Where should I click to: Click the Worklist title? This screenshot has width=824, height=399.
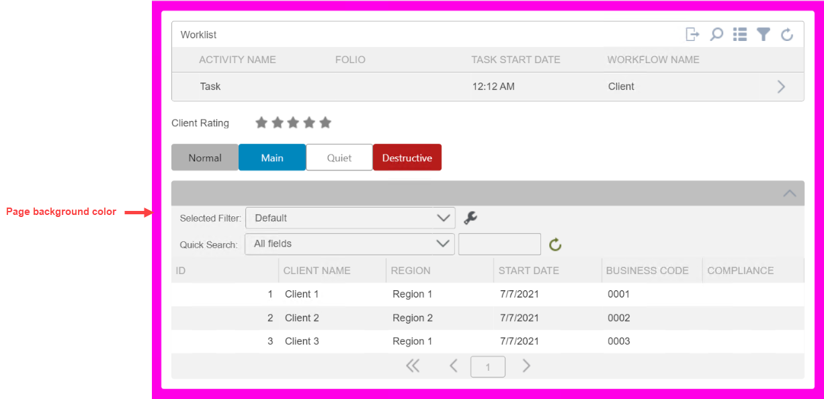click(198, 35)
